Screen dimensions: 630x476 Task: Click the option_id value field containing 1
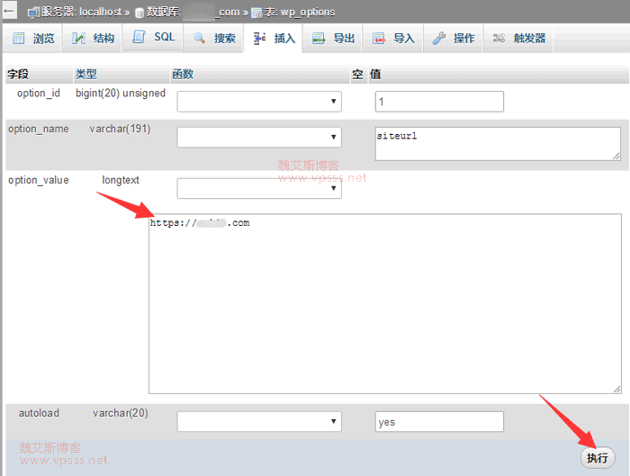438,102
